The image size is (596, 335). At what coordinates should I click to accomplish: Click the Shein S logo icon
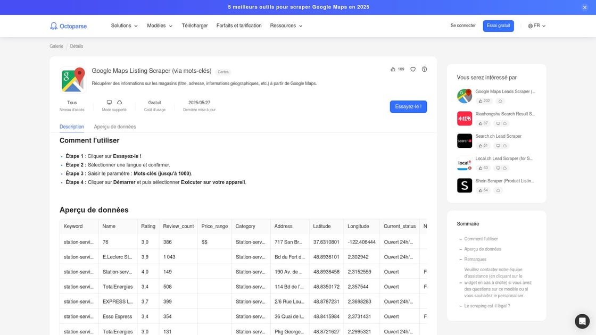[x=465, y=186]
